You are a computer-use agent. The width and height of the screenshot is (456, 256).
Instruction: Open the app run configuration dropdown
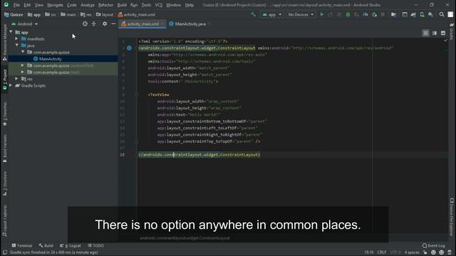pyautogui.click(x=271, y=14)
